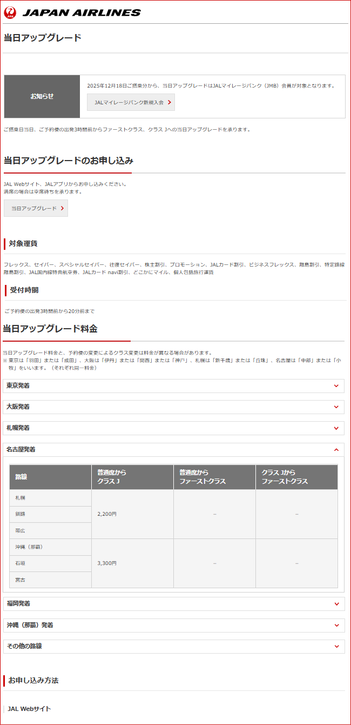Click the 当日アップグレード page title
The image size is (351, 725).
[43, 38]
